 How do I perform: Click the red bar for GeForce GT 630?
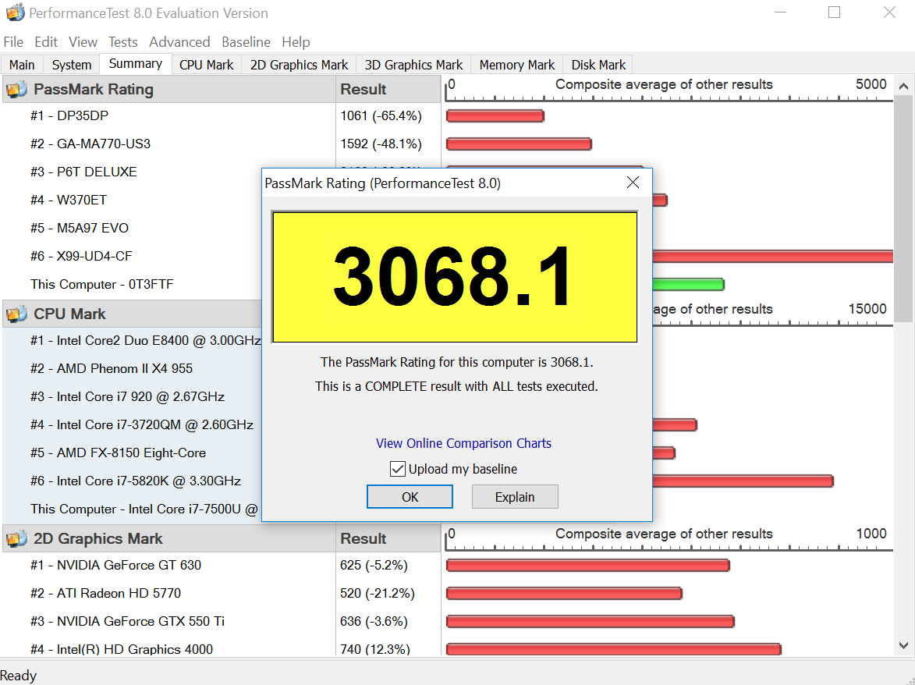[x=587, y=565]
